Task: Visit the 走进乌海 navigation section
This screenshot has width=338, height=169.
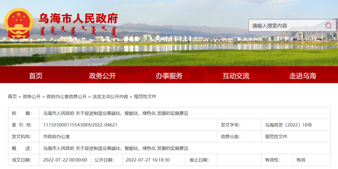Action: (x=303, y=76)
